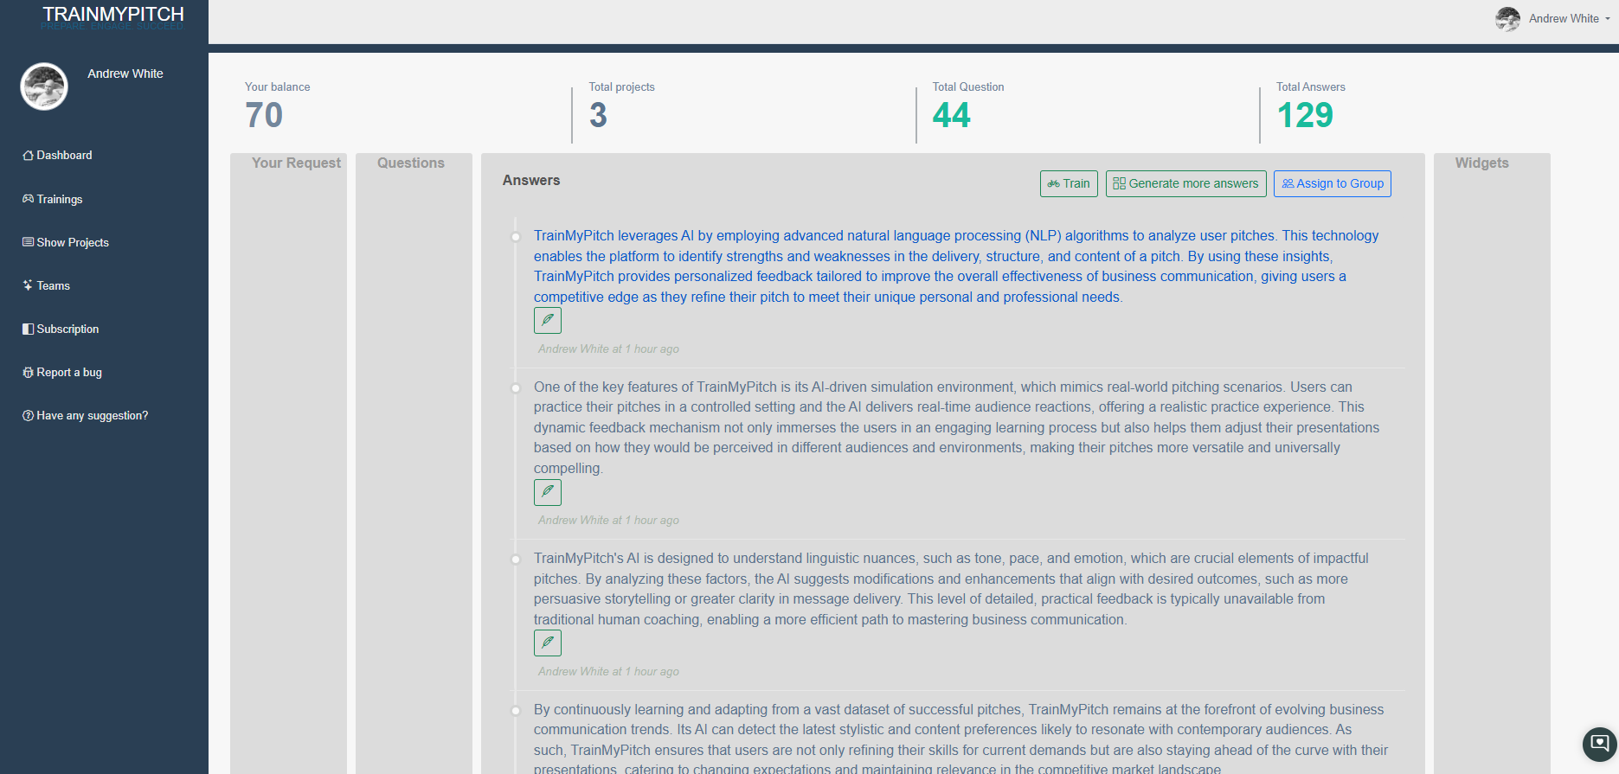Edit the answer about NLP algorithms
The height and width of the screenshot is (774, 1619).
(548, 320)
